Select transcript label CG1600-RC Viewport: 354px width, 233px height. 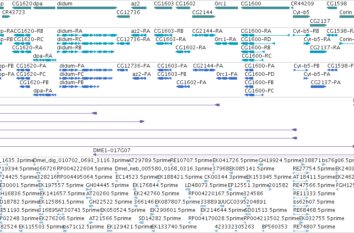pyautogui.click(x=257, y=56)
